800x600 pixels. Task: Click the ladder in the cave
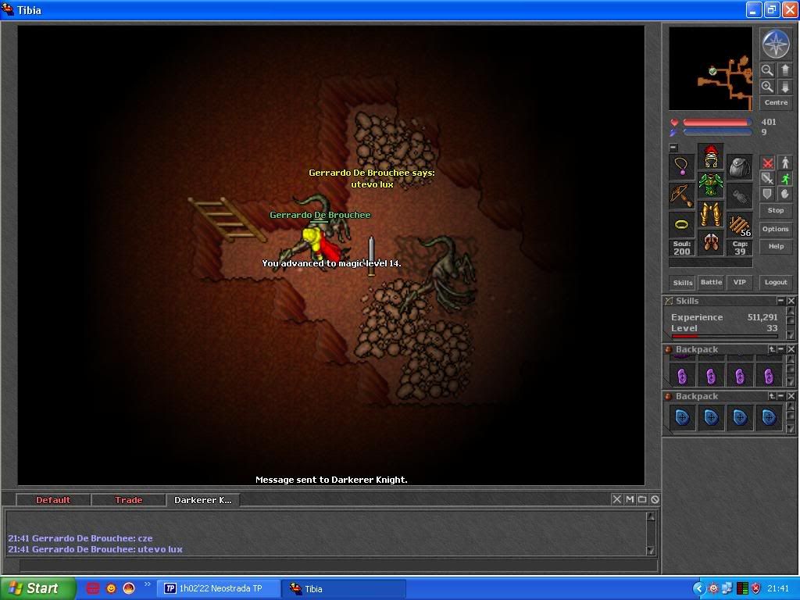(226, 219)
